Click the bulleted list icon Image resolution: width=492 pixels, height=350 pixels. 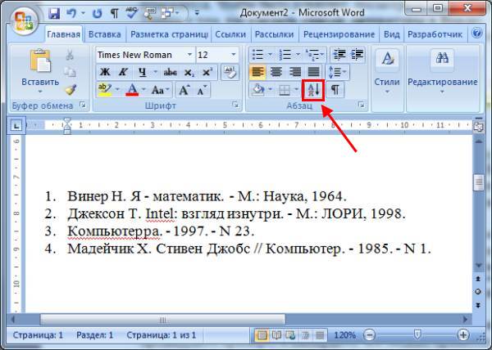pyautogui.click(x=257, y=55)
